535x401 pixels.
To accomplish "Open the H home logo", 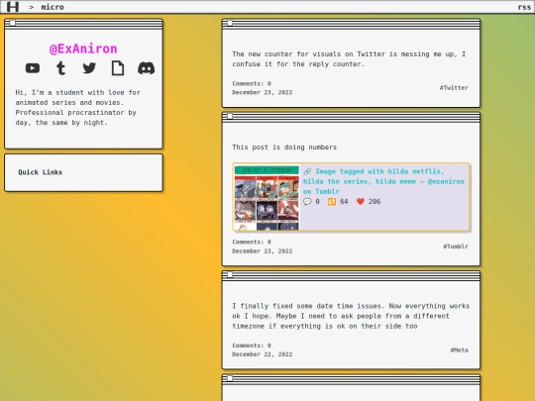I will [13, 7].
